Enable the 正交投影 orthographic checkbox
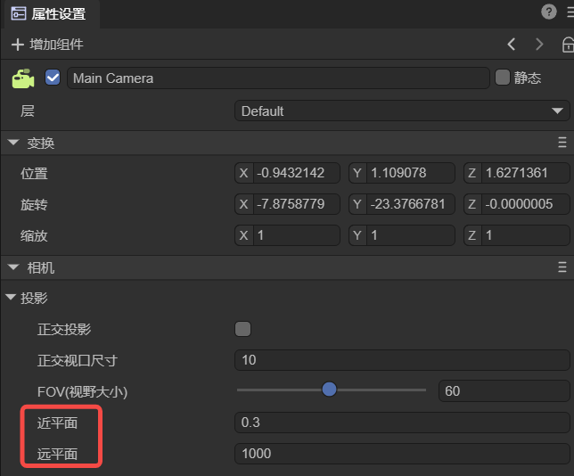This screenshot has height=476, width=574. [x=242, y=329]
